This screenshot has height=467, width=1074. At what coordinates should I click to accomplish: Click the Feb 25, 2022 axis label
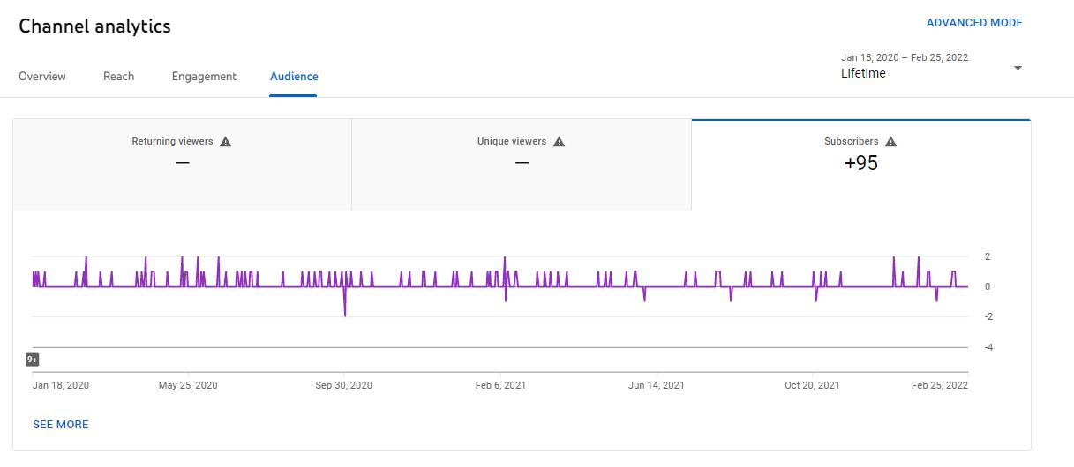click(939, 385)
